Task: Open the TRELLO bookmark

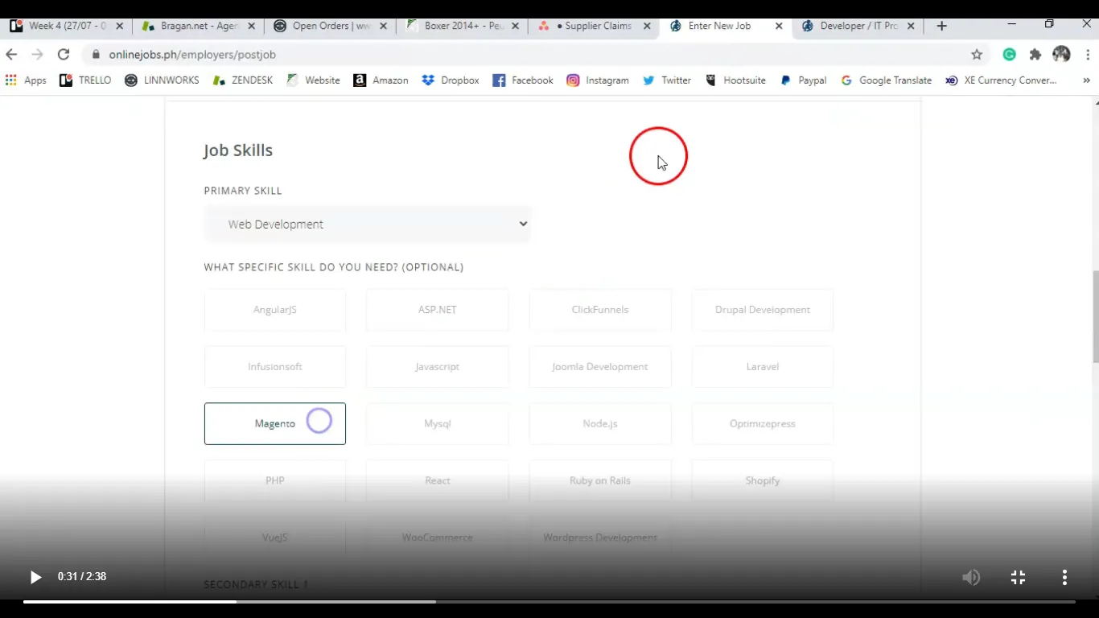Action: tap(85, 80)
